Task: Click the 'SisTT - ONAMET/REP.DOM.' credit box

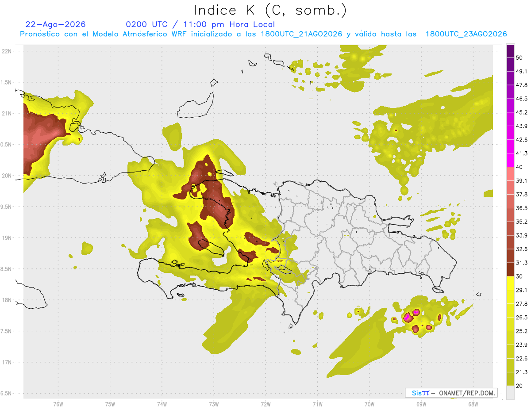Action: tap(451, 393)
